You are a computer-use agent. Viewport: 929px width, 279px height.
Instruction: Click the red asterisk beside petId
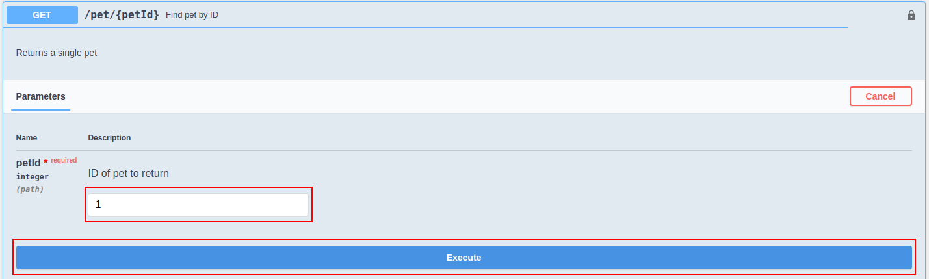click(x=46, y=162)
